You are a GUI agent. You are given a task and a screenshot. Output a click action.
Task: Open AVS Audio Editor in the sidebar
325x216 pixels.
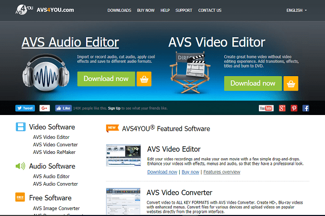tap(51, 177)
